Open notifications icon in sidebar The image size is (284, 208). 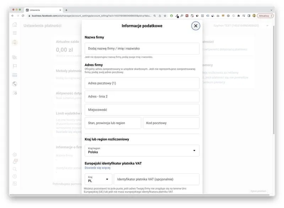pos(15,161)
